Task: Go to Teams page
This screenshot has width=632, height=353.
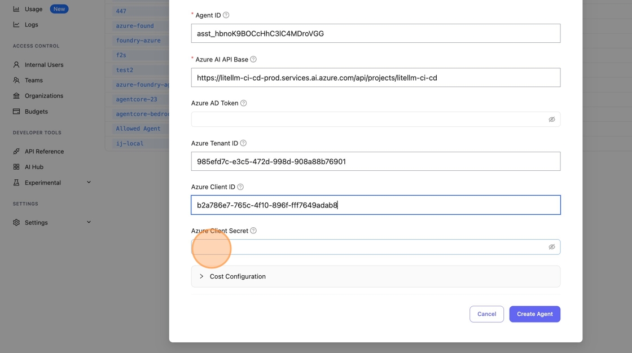Action: point(34,80)
